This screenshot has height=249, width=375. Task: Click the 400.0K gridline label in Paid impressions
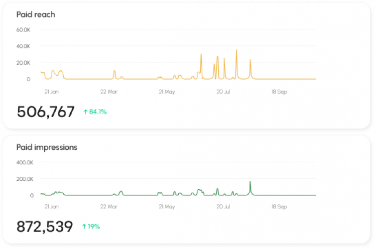25,163
